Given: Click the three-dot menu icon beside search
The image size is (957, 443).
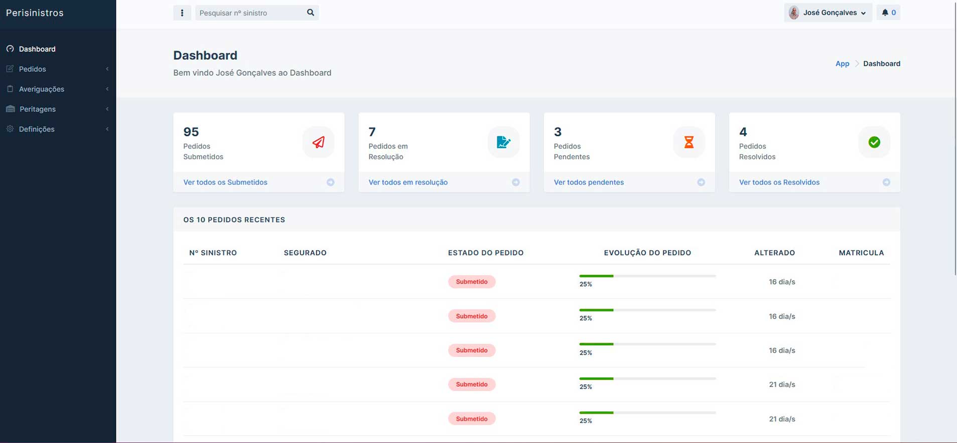Looking at the screenshot, I should pos(182,13).
